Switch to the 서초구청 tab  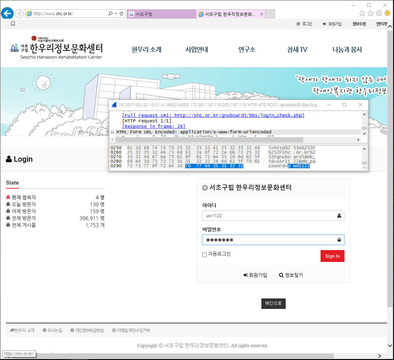click(161, 14)
